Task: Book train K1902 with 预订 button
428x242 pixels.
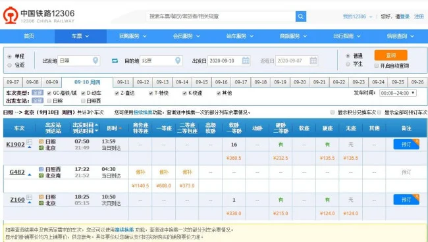Action: coord(406,144)
